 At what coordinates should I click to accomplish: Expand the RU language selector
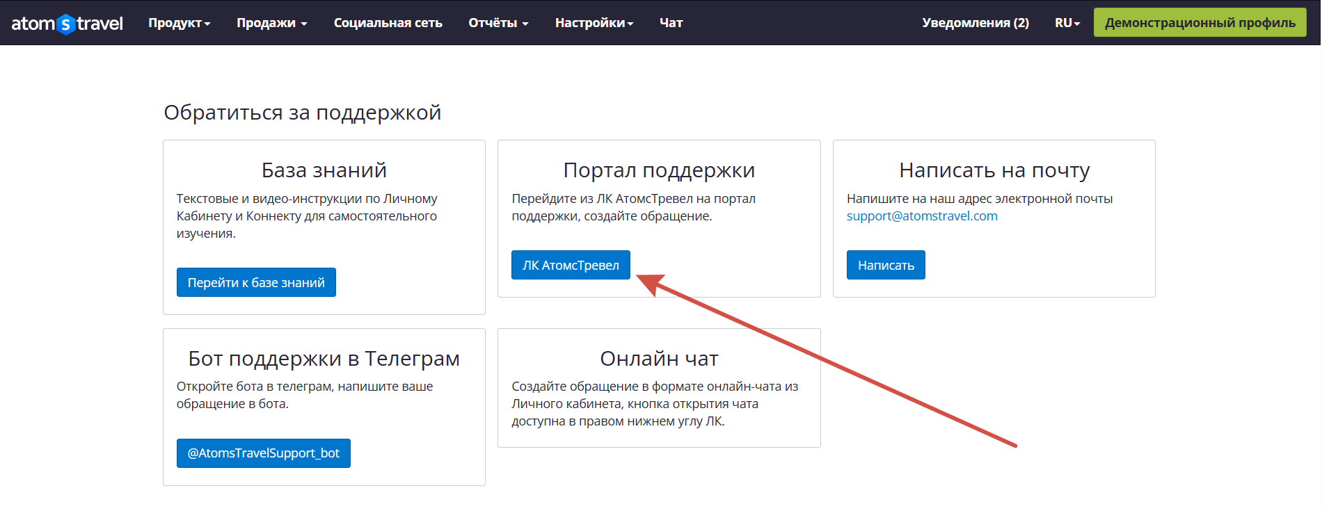tap(1067, 23)
